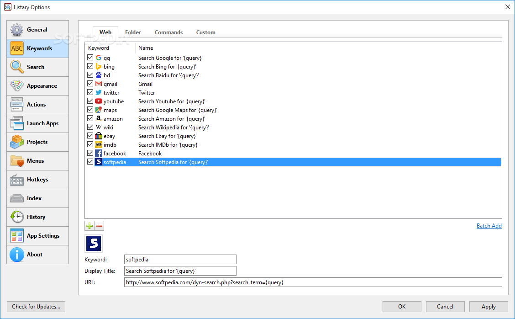
Task: Click the Hotkeys keyboard icon
Action: pyautogui.click(x=17, y=180)
